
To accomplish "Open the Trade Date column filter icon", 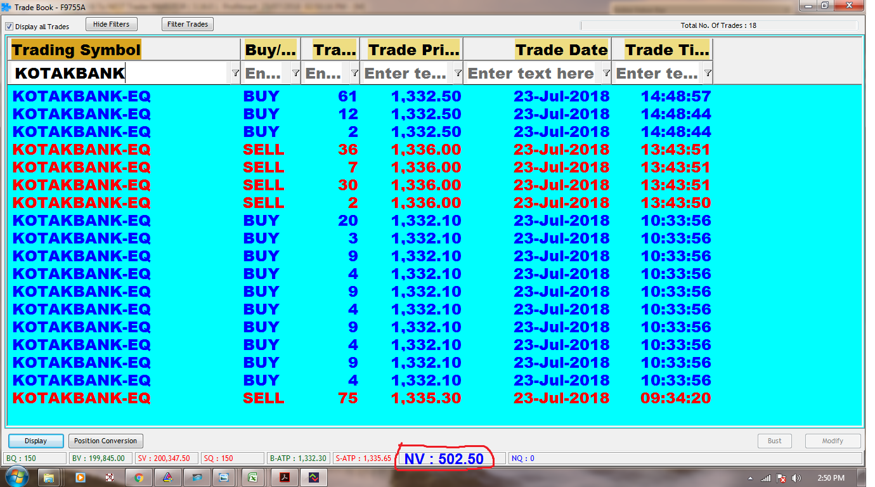I will [606, 74].
